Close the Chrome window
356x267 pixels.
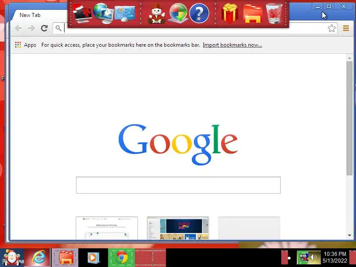coord(344,7)
